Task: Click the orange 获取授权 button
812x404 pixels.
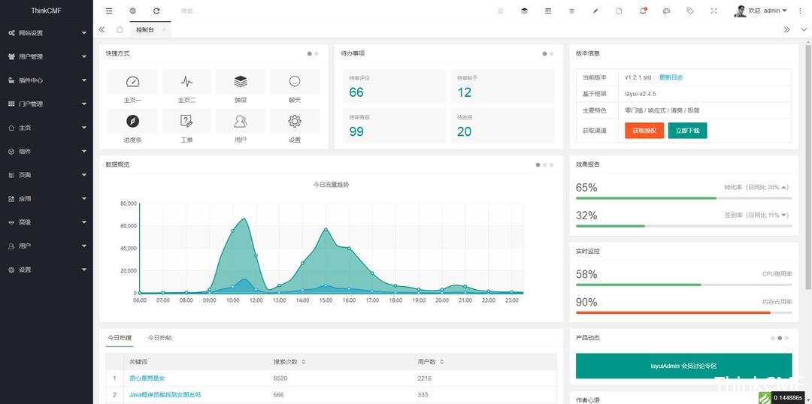Action: coord(644,131)
